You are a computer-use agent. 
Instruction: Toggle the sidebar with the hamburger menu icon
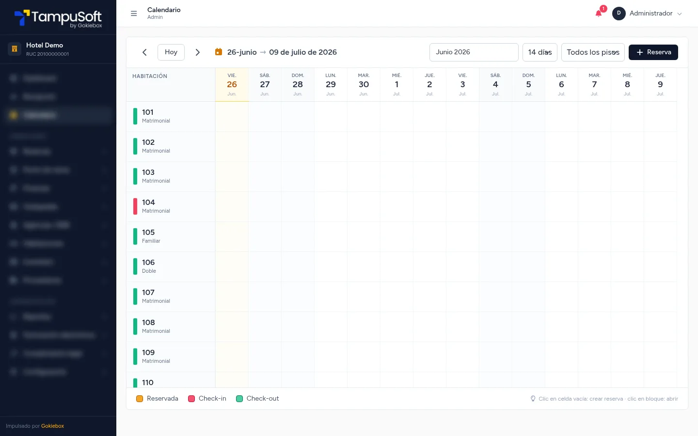[x=134, y=14]
